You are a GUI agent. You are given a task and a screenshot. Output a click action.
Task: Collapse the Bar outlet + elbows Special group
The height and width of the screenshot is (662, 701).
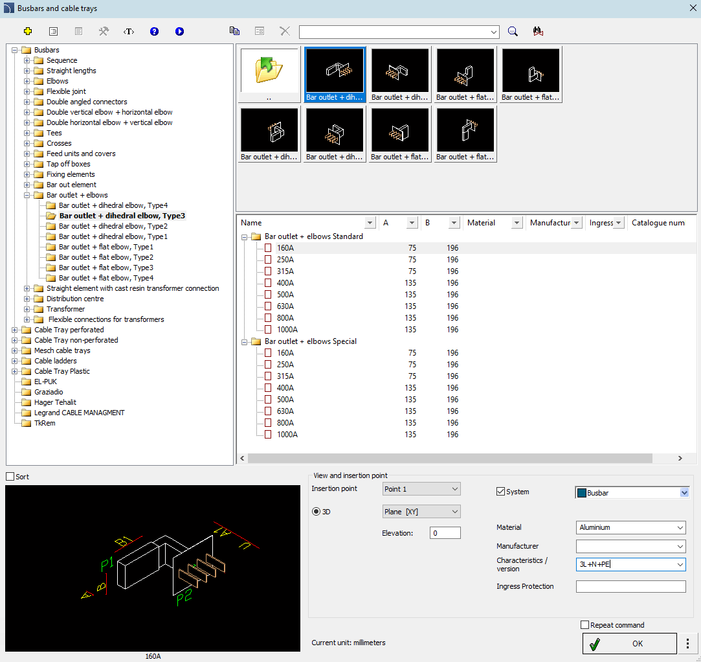pyautogui.click(x=245, y=342)
